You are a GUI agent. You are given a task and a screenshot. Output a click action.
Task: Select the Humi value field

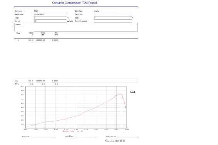click(113, 18)
